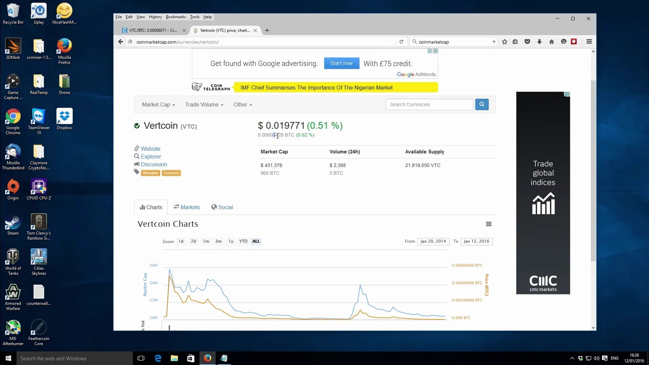Open File Explorer from the taskbar

(174, 358)
